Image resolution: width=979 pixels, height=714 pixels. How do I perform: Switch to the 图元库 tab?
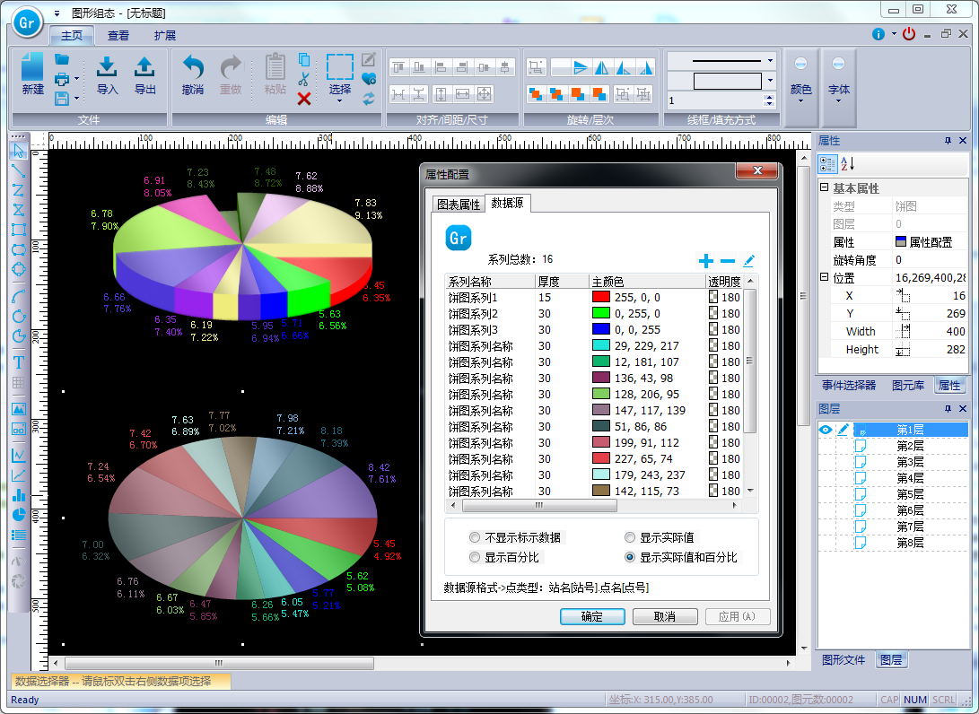[x=908, y=385]
